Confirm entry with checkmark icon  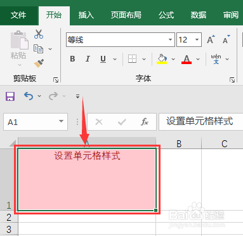122,122
